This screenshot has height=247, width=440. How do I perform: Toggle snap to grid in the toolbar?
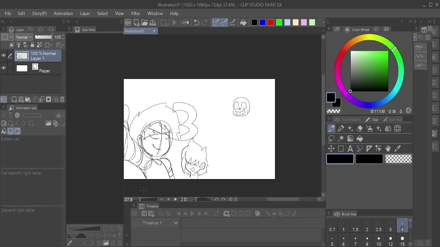click(x=233, y=23)
